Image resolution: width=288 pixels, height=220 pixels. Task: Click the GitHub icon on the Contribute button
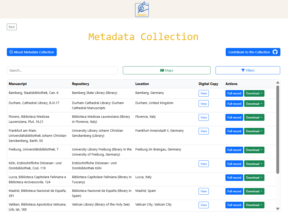click(275, 52)
